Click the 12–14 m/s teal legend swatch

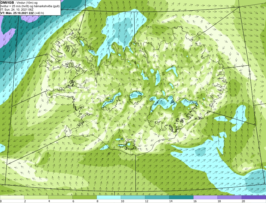tap(157, 197)
